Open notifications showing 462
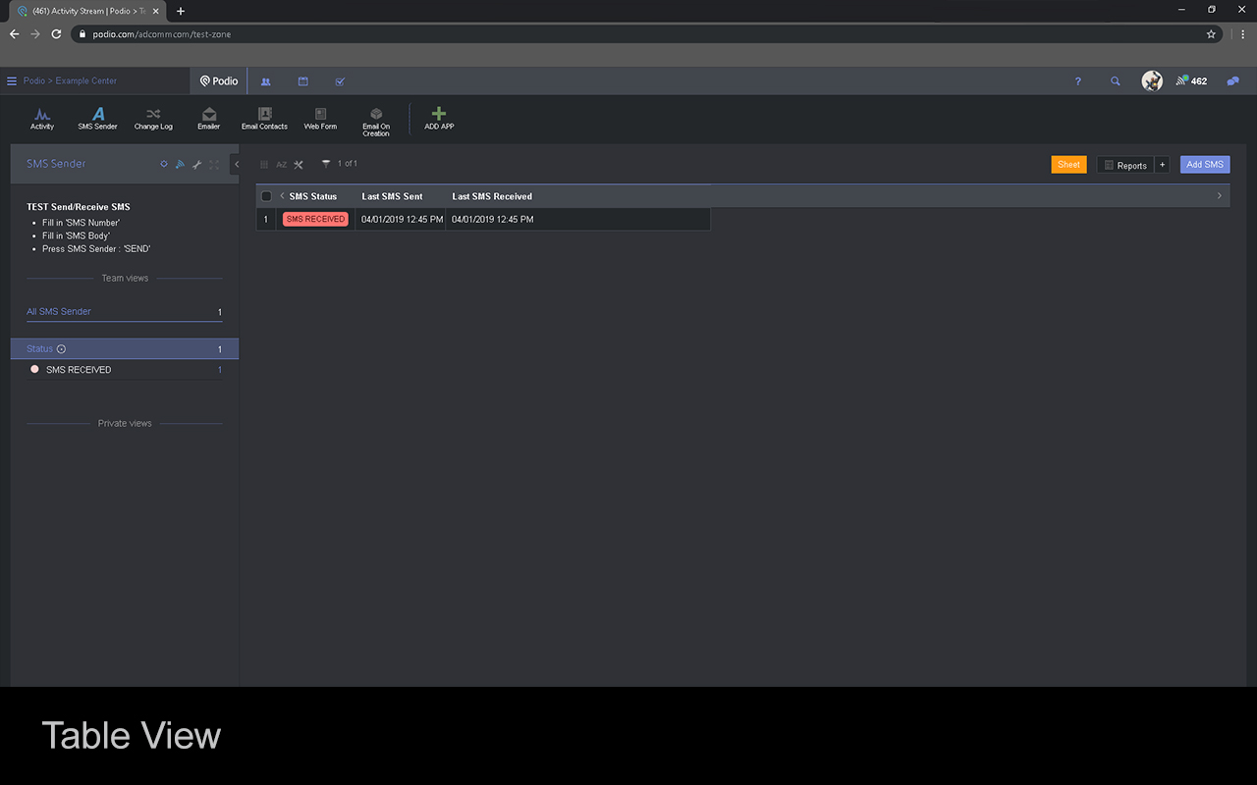Viewport: 1257px width, 785px height. [x=1191, y=81]
